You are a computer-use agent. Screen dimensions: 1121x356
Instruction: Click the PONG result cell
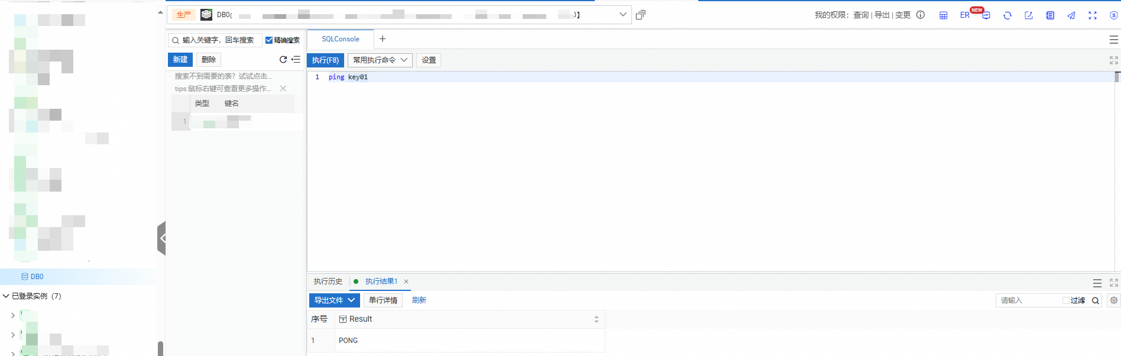(470, 341)
